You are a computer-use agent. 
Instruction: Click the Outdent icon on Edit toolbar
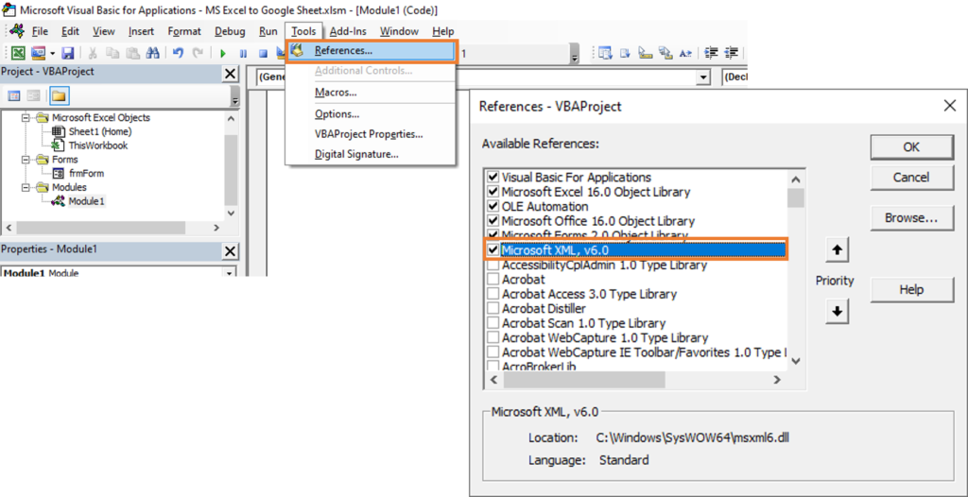click(732, 53)
